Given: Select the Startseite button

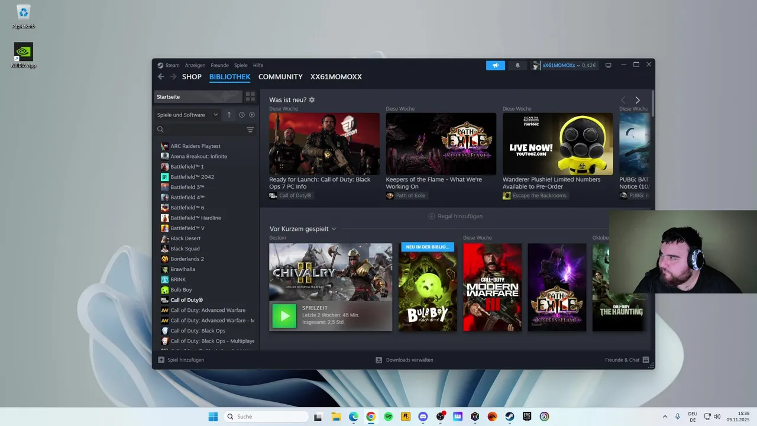Looking at the screenshot, I should point(198,96).
